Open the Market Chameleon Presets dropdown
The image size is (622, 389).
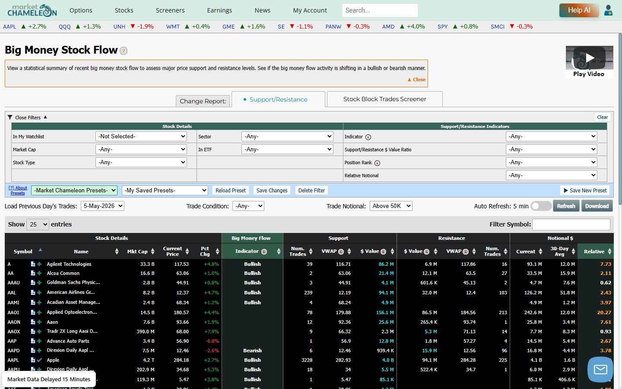(x=74, y=190)
